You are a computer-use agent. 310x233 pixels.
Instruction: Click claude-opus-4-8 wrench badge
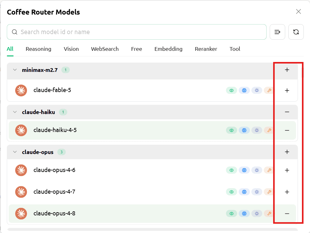pos(269,213)
